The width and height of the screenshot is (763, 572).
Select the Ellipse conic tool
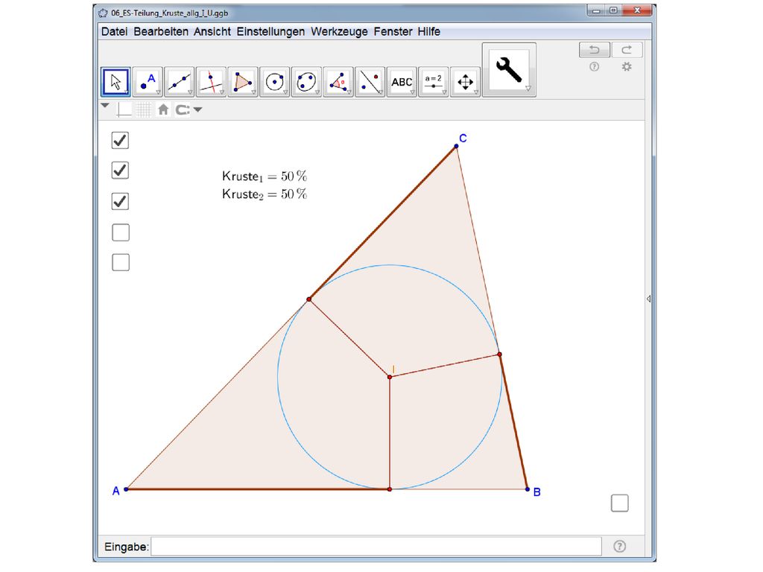point(306,82)
